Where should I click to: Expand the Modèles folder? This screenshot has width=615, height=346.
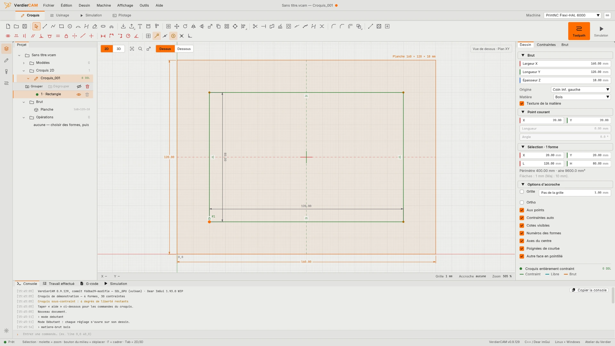click(24, 63)
